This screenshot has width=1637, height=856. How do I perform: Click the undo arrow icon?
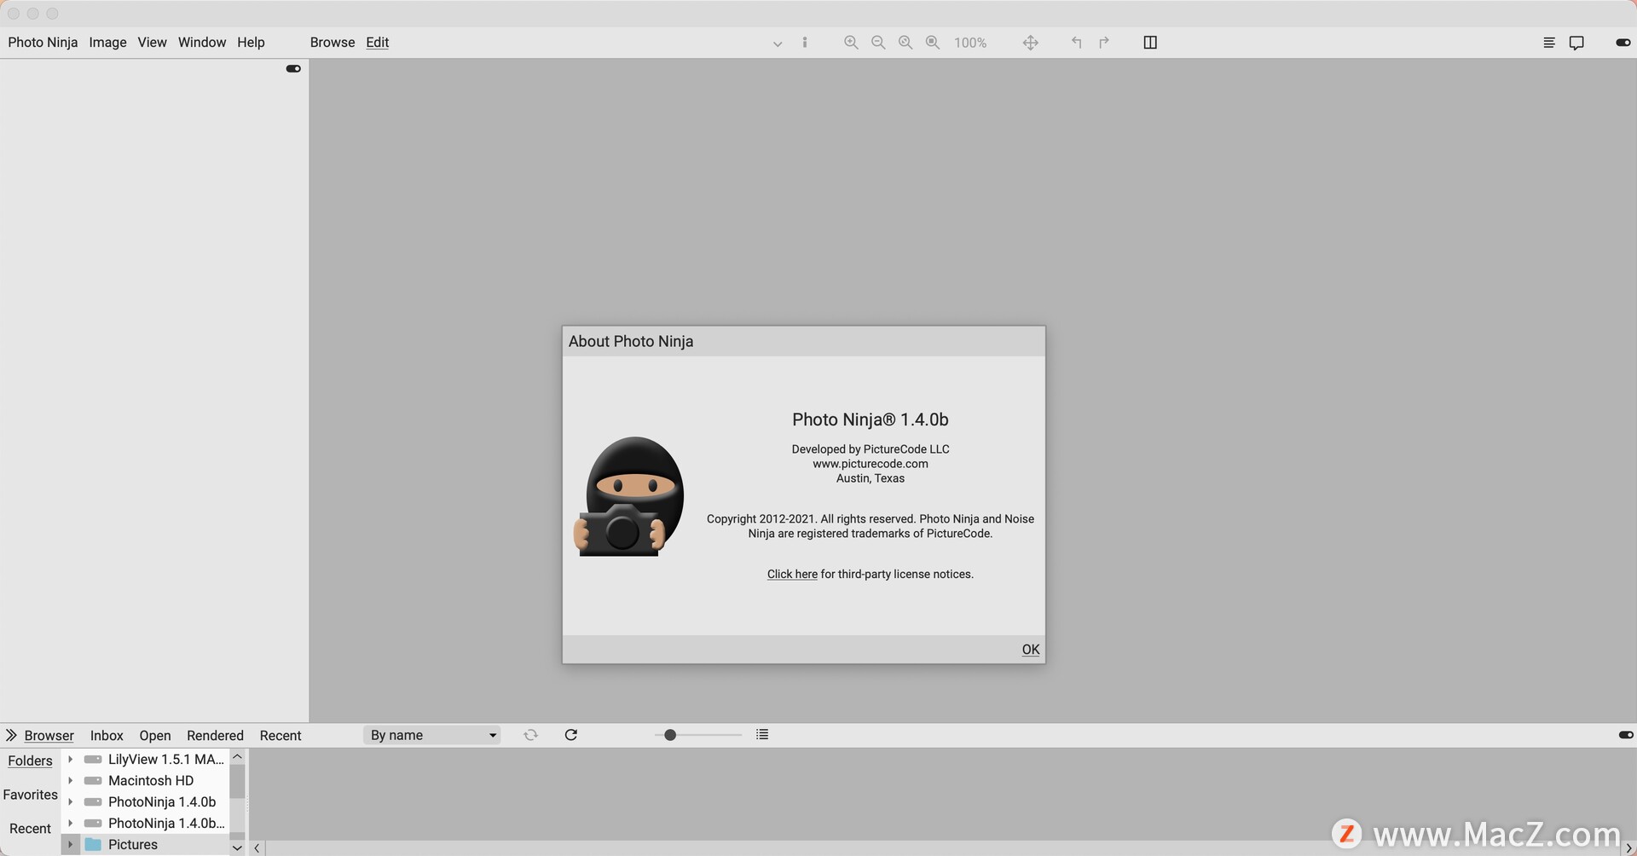[x=1077, y=43]
